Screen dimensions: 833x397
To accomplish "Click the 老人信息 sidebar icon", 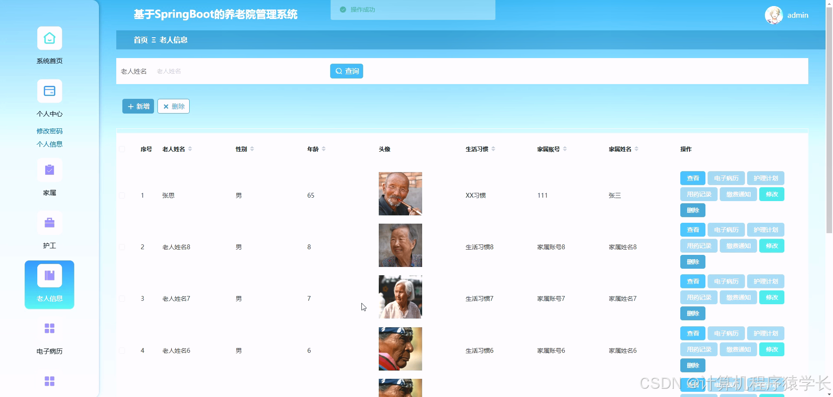I will [49, 275].
